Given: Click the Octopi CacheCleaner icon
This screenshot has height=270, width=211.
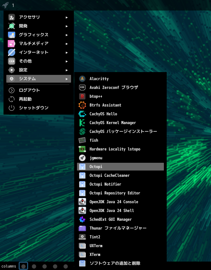Looking at the screenshot, I should coord(82,175).
